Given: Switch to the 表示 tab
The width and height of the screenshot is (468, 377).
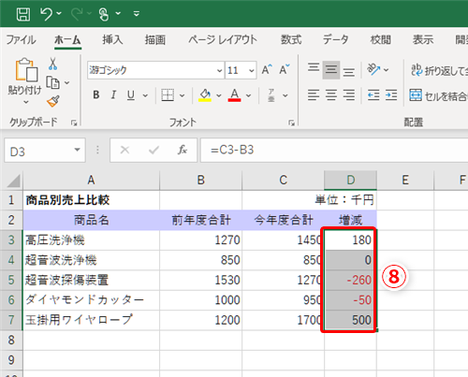Looking at the screenshot, I should tap(423, 40).
